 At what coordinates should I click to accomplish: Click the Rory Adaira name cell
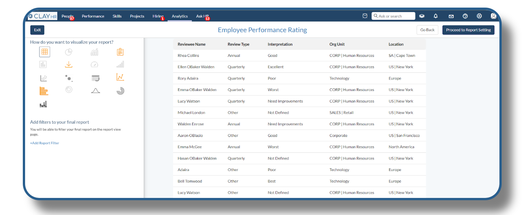tap(188, 78)
